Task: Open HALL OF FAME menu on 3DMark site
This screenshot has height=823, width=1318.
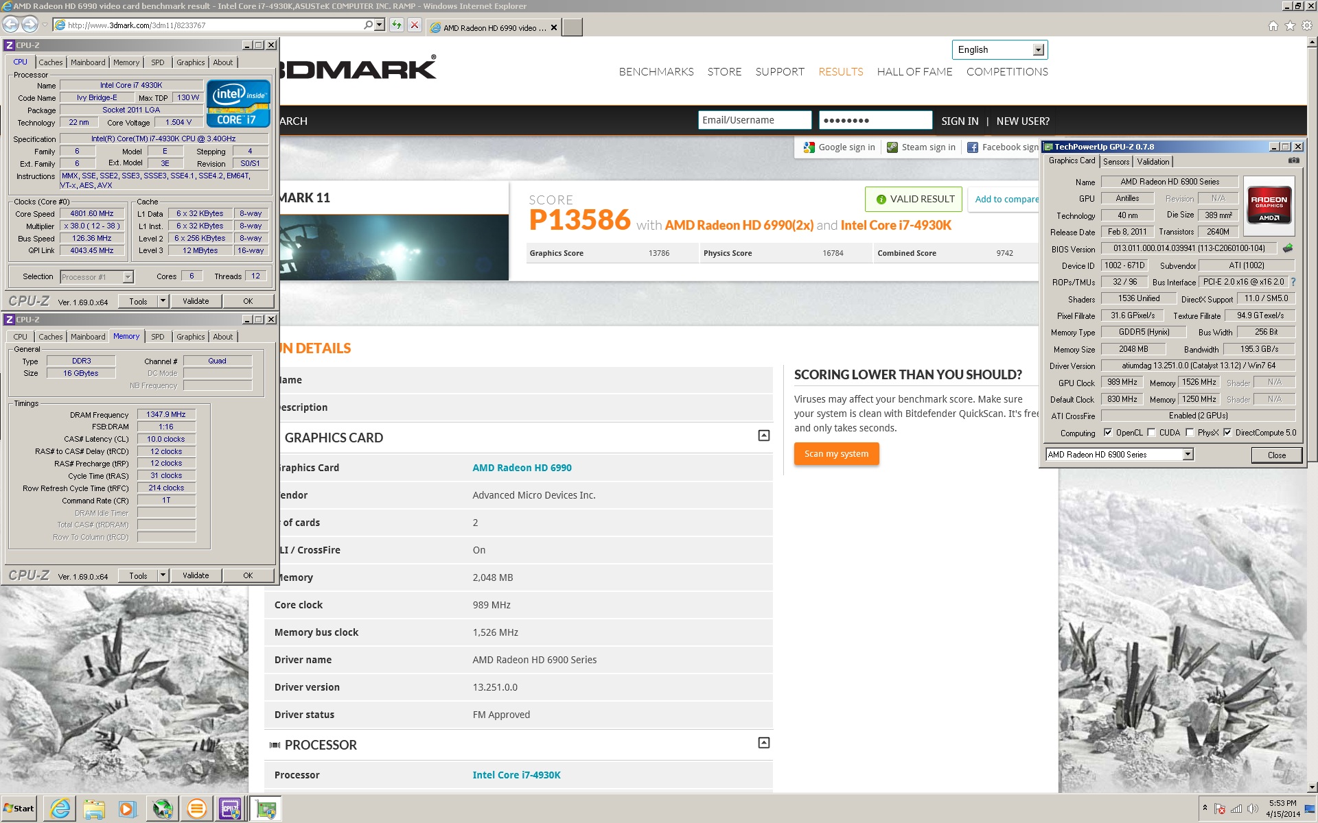Action: click(914, 72)
